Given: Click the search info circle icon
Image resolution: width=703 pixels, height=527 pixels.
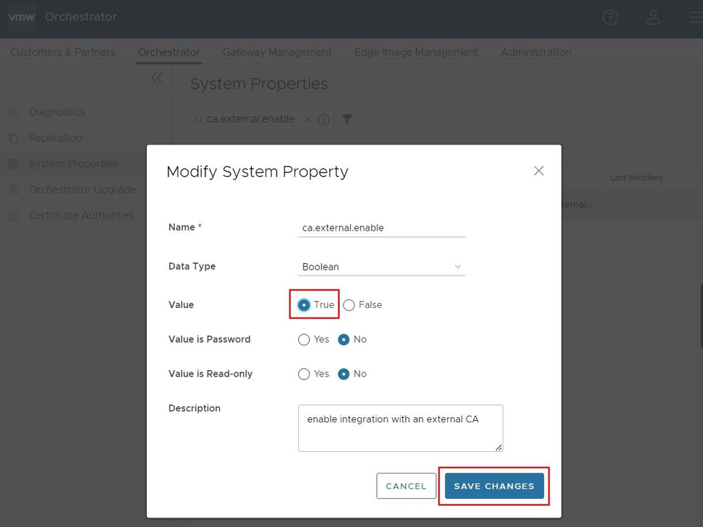Looking at the screenshot, I should pyautogui.click(x=323, y=119).
